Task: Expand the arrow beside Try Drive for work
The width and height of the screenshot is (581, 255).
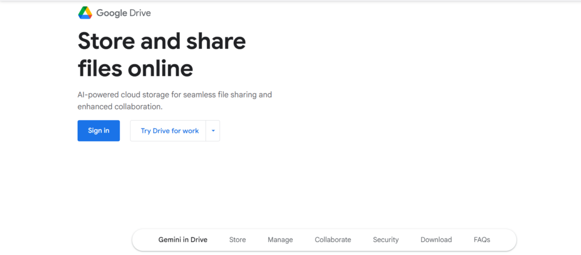Action: point(213,131)
